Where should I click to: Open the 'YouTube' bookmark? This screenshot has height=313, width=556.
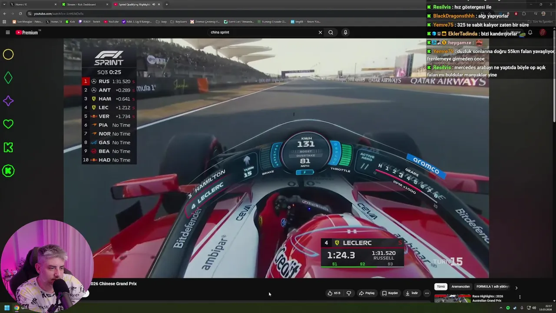[111, 22]
